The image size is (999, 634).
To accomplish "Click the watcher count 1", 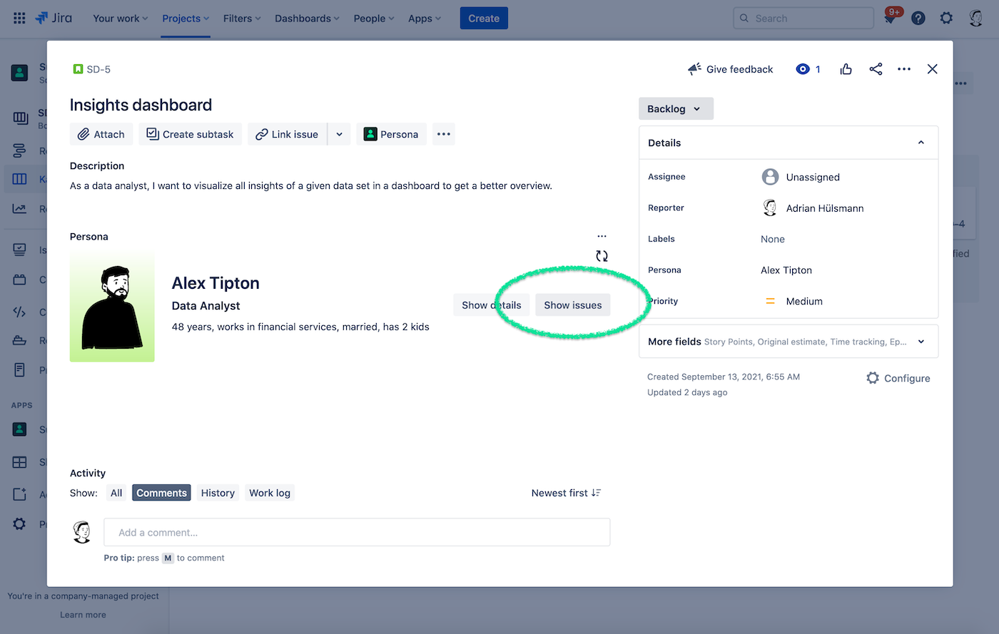I will [818, 69].
